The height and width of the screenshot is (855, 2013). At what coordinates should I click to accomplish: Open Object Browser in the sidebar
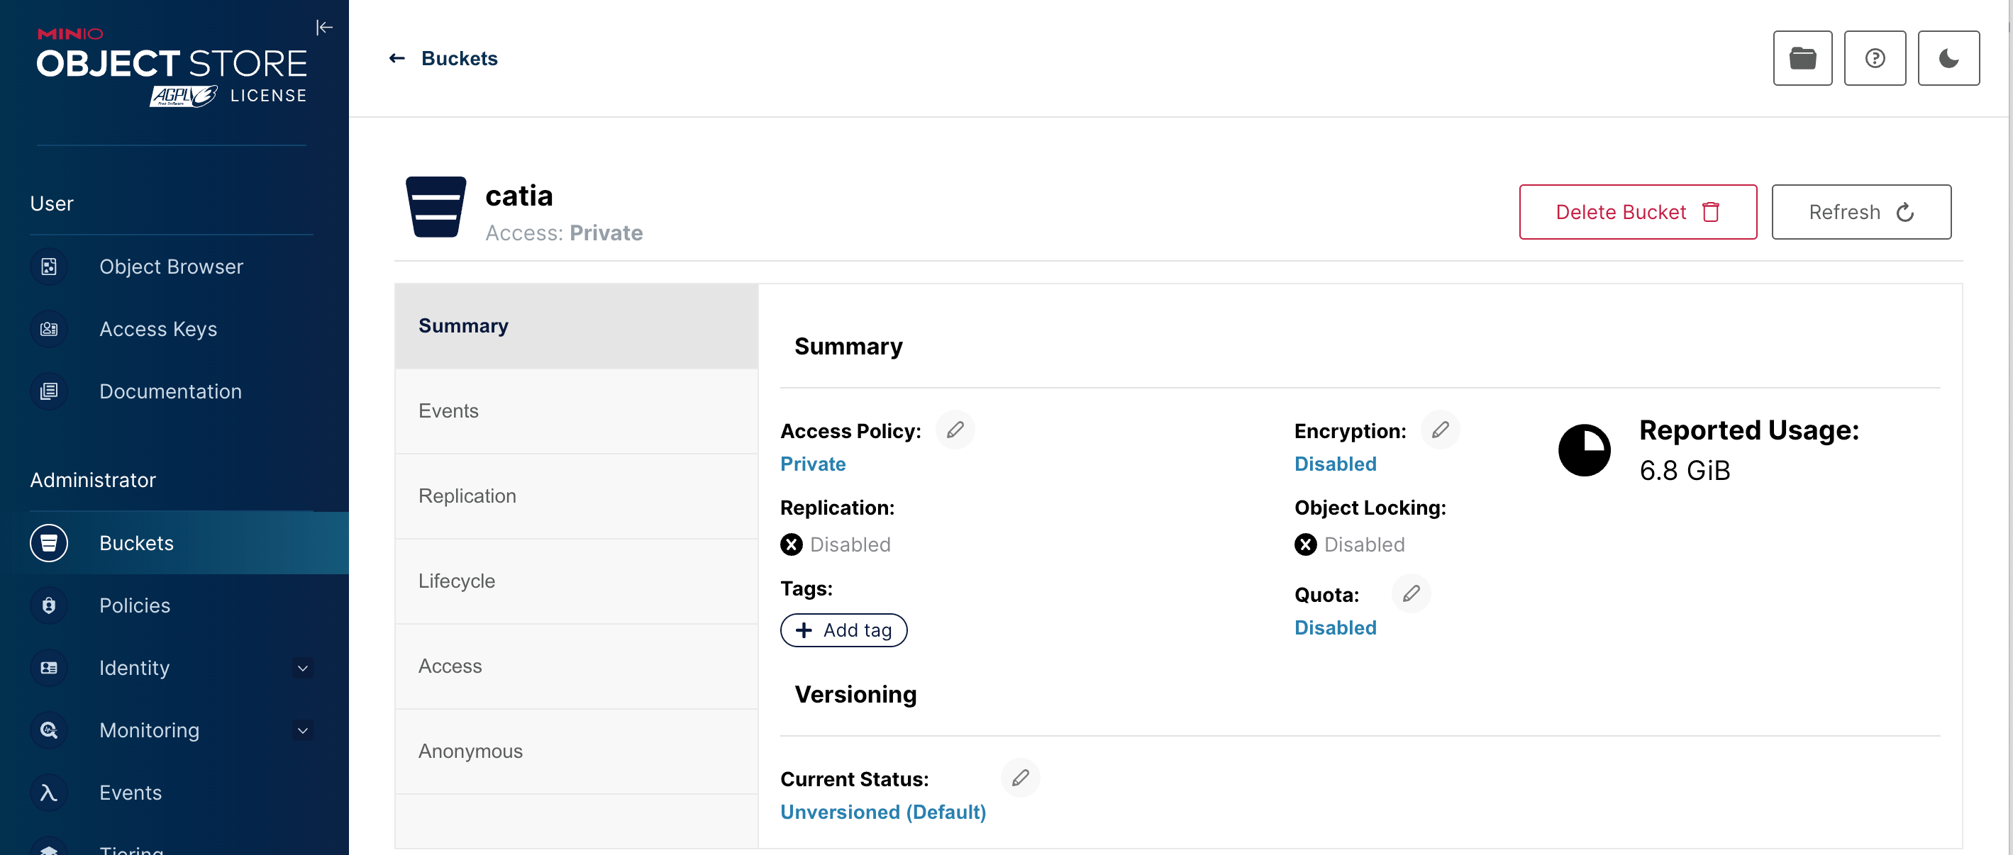[x=171, y=267]
